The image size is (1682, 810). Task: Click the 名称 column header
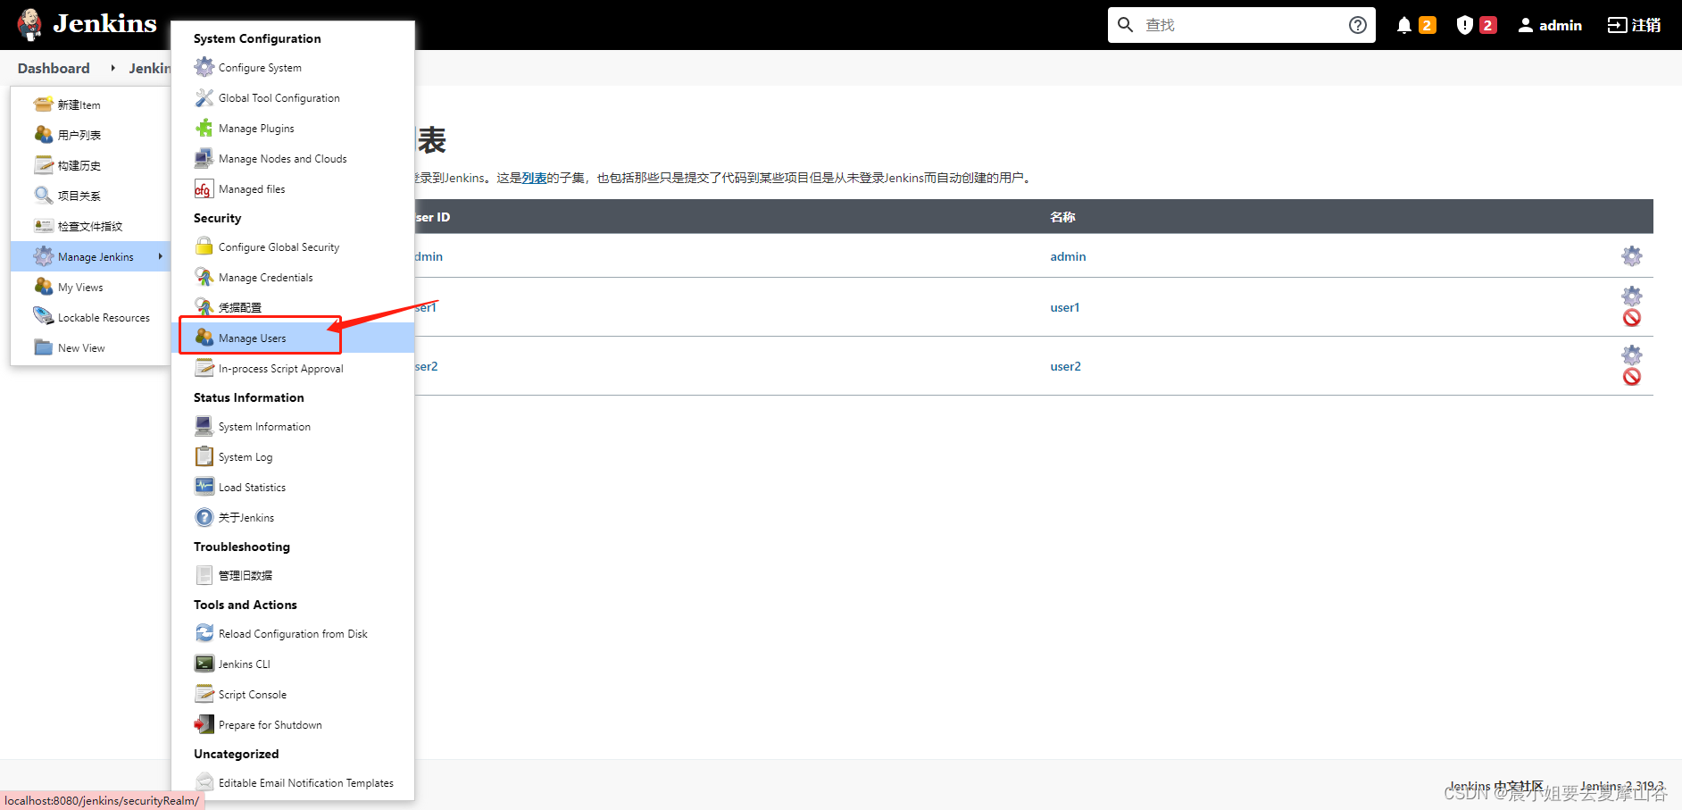1062,217
